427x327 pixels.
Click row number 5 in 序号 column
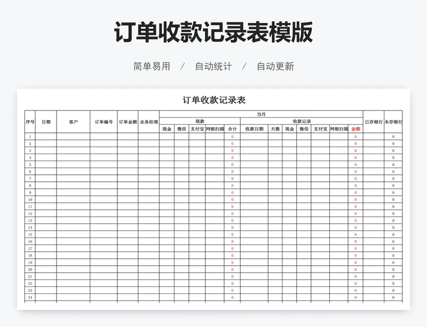click(30, 165)
